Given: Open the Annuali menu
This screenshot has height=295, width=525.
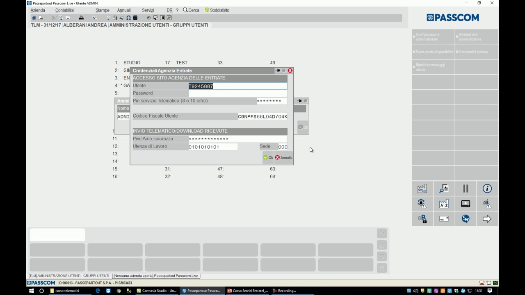Looking at the screenshot, I should tap(124, 10).
